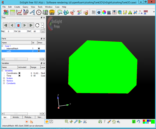
Task: Open the plotter graph icon
Action: (x=19, y=12)
